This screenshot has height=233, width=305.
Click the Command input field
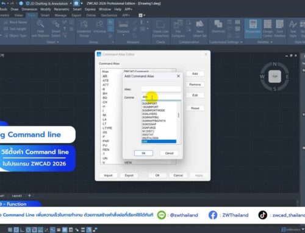click(x=161, y=97)
